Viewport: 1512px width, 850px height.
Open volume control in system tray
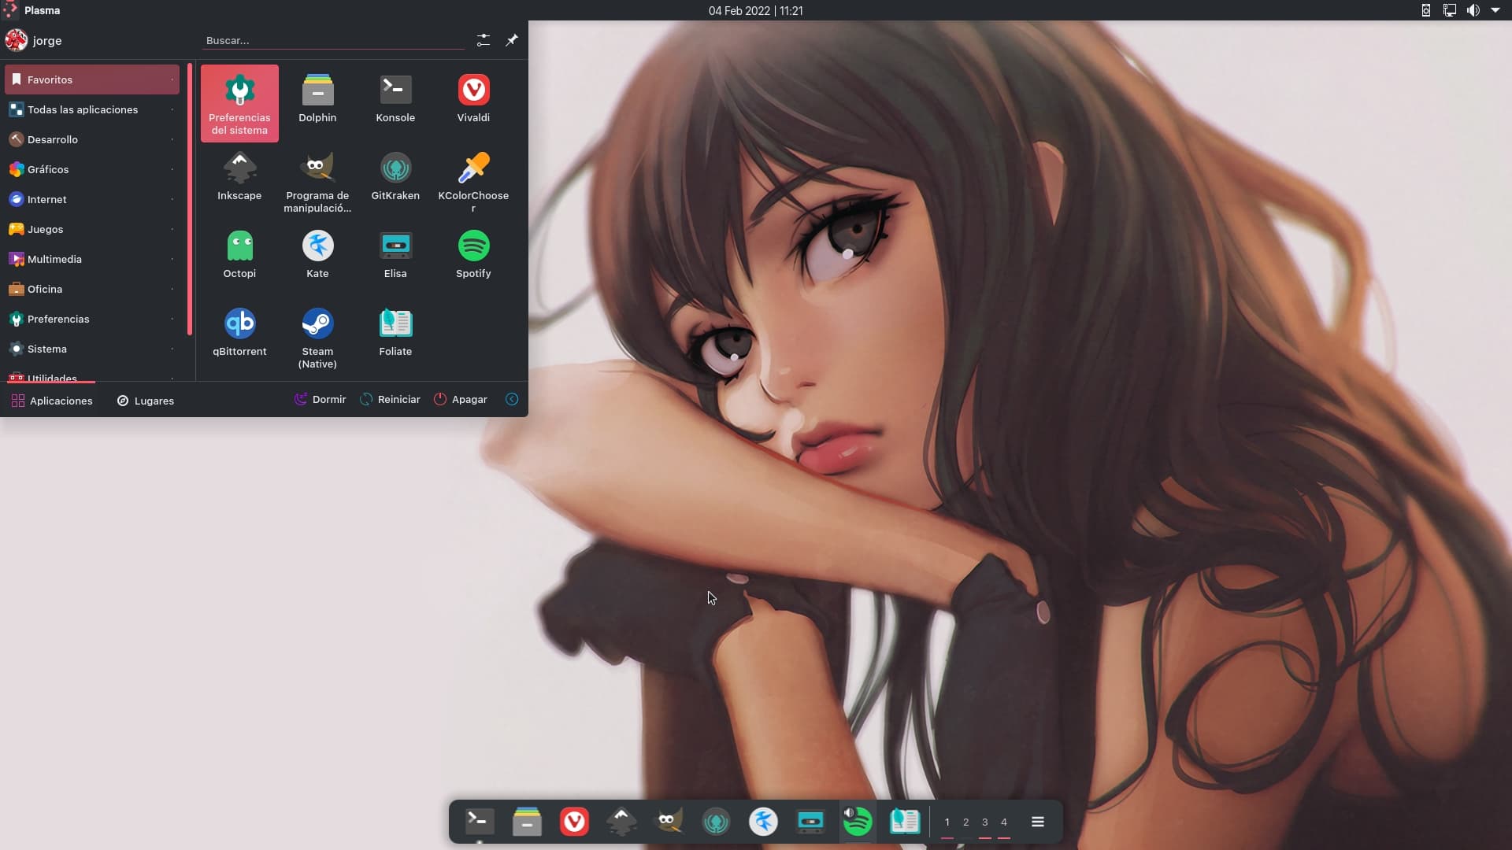(1473, 10)
